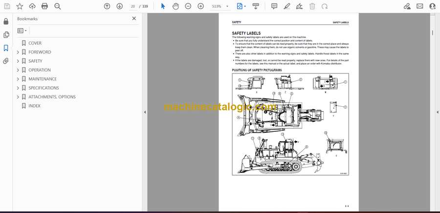
Task: Zoom out with the minus button
Action: click(188, 6)
